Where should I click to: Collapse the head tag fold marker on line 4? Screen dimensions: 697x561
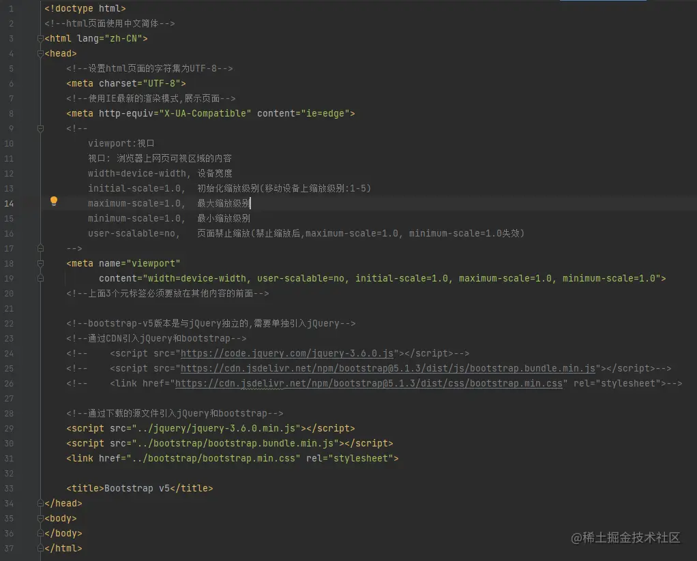[x=40, y=54]
